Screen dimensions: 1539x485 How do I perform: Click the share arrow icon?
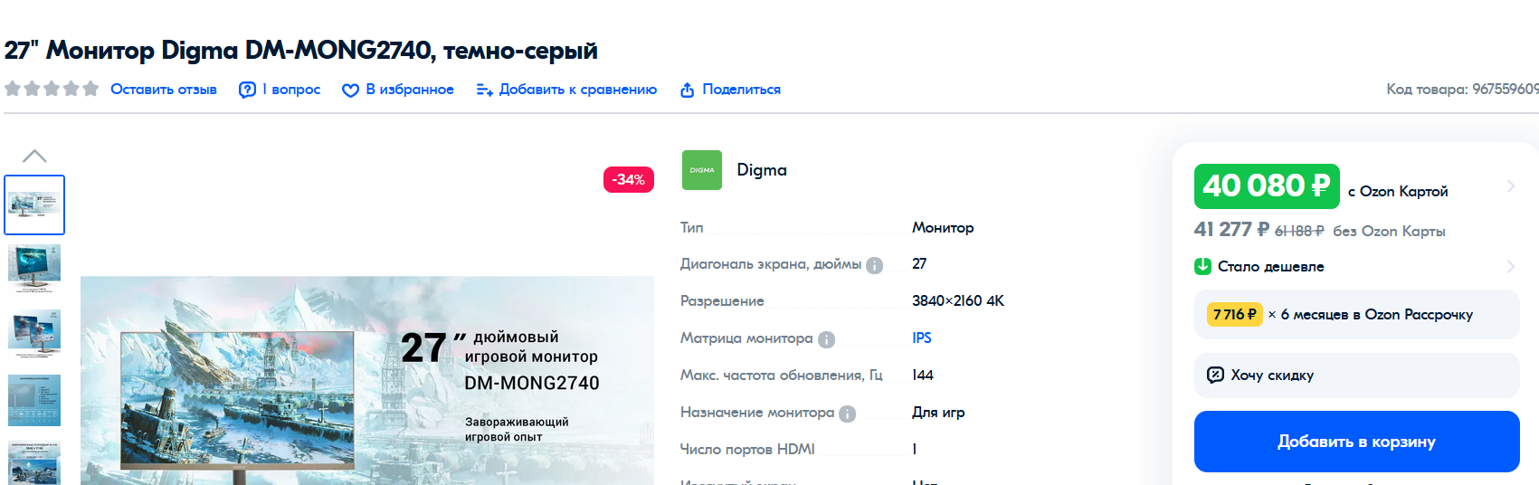[x=688, y=90]
